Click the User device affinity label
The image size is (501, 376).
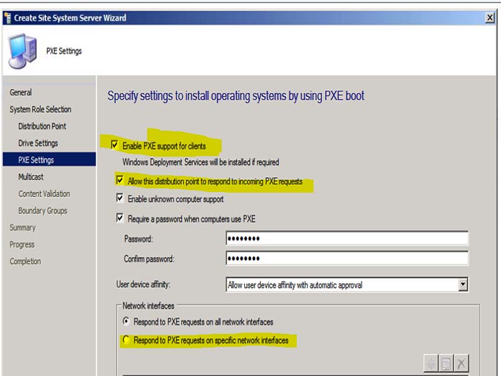click(x=143, y=284)
